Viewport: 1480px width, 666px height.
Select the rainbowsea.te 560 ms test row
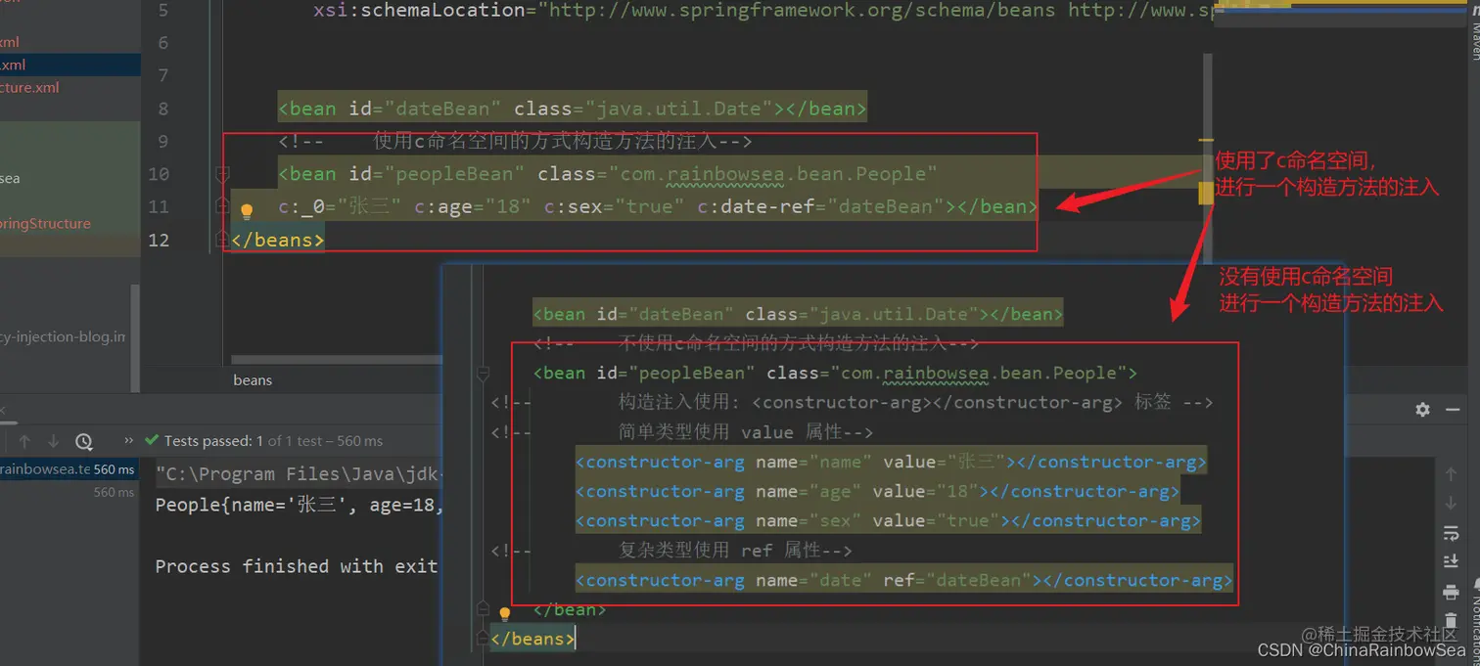pos(68,469)
